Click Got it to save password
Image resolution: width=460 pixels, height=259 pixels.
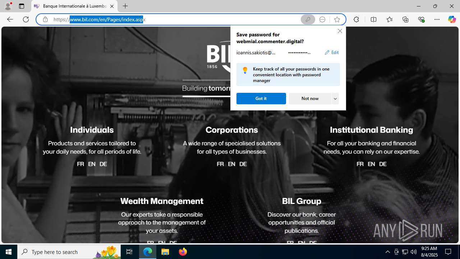click(x=261, y=99)
